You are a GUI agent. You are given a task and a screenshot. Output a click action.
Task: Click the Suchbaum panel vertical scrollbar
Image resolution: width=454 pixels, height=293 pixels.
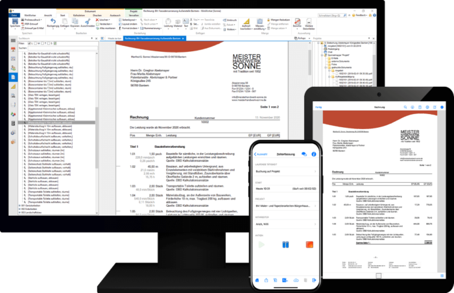(97, 133)
